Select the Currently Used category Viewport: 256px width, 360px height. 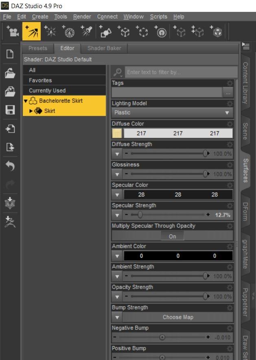pos(64,91)
